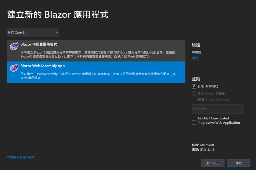Click the 上一步(B) back button
The image size is (256, 170).
(212, 163)
